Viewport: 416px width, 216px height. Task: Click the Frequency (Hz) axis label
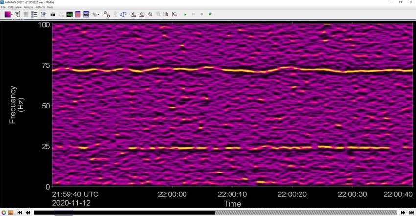17,105
